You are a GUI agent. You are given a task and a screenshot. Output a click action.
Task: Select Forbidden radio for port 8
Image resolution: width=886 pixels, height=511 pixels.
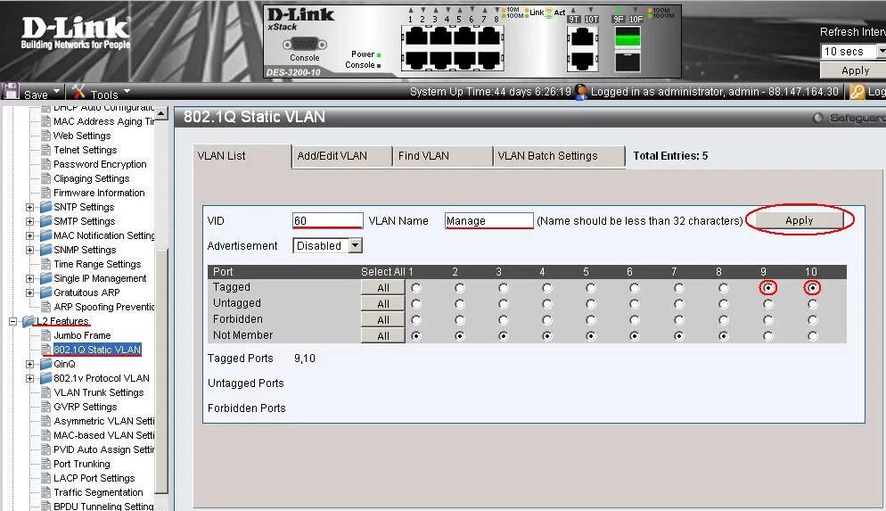click(723, 320)
